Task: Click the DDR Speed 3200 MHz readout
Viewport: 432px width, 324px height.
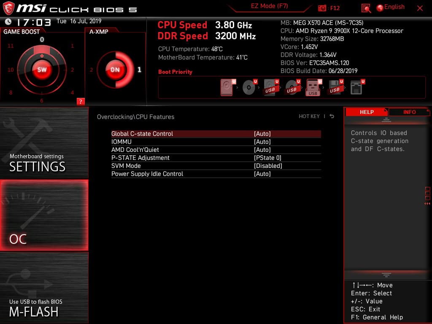Action: [207, 36]
